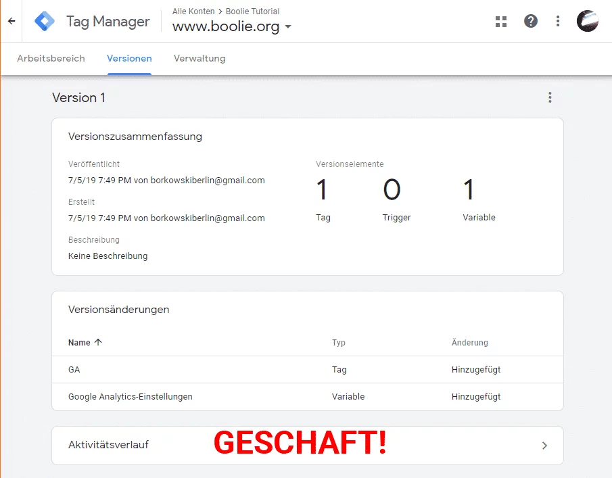Screen dimensions: 612x478
Task: Click the Tag Manager title text
Action: click(108, 22)
